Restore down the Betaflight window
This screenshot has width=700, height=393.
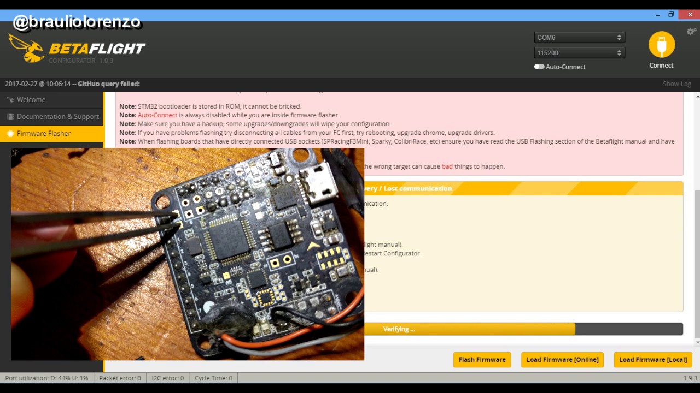pyautogui.click(x=671, y=15)
